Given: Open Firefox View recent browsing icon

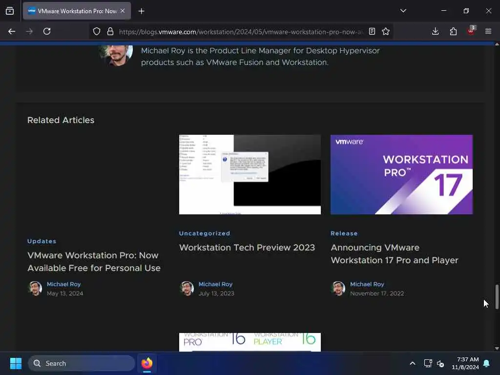Looking at the screenshot, I should (10, 11).
